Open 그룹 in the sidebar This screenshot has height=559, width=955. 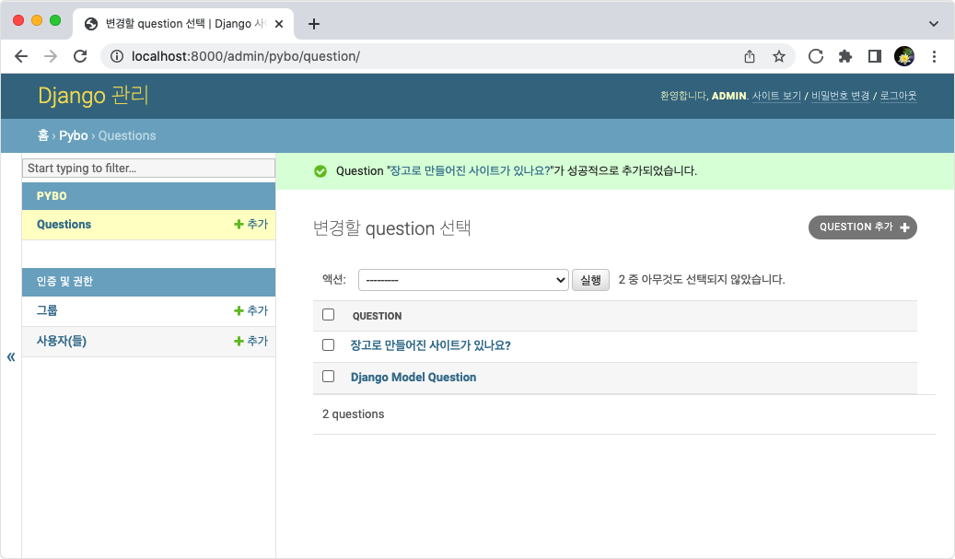tap(47, 310)
